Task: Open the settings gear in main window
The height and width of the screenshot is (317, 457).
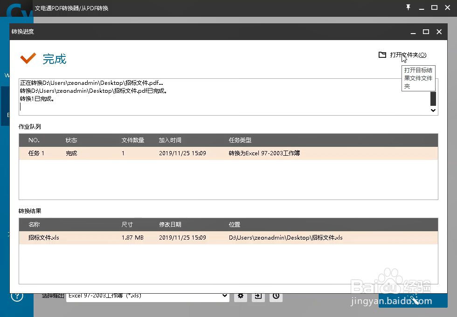Action: (x=241, y=297)
